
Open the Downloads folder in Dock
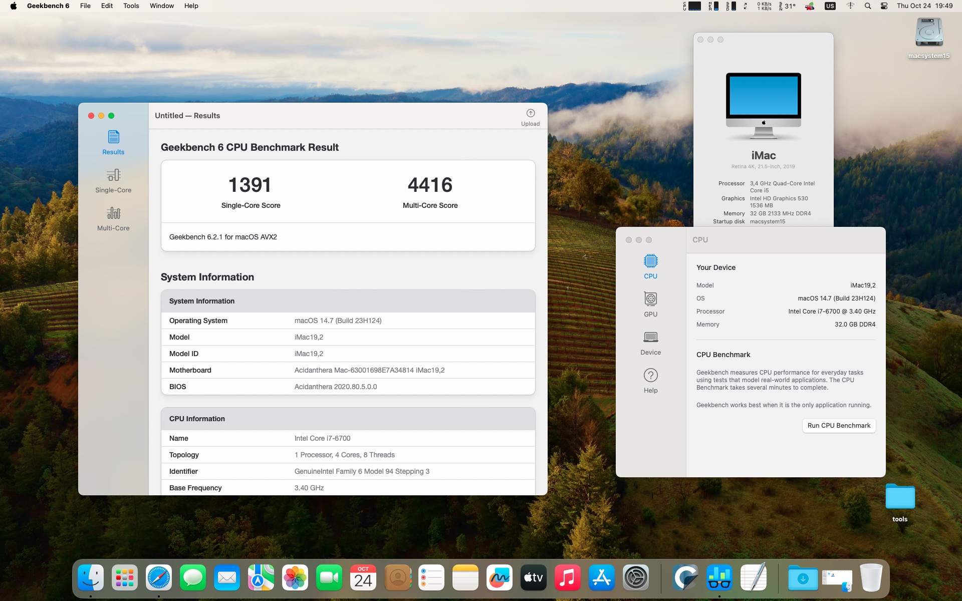click(802, 578)
